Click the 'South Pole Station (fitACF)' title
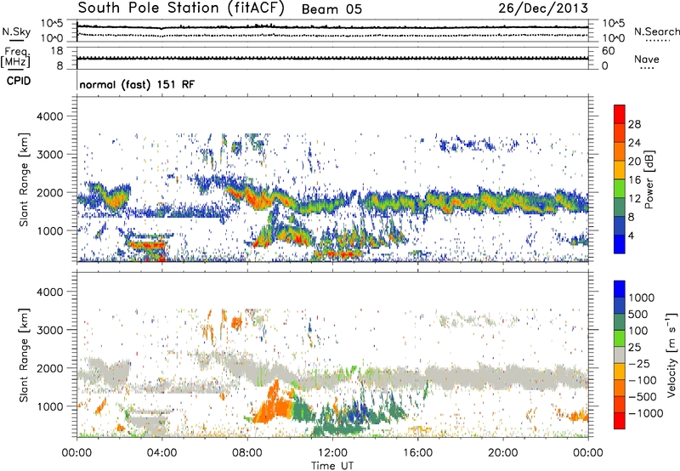Screen dimensions: 680x471 click(x=181, y=9)
